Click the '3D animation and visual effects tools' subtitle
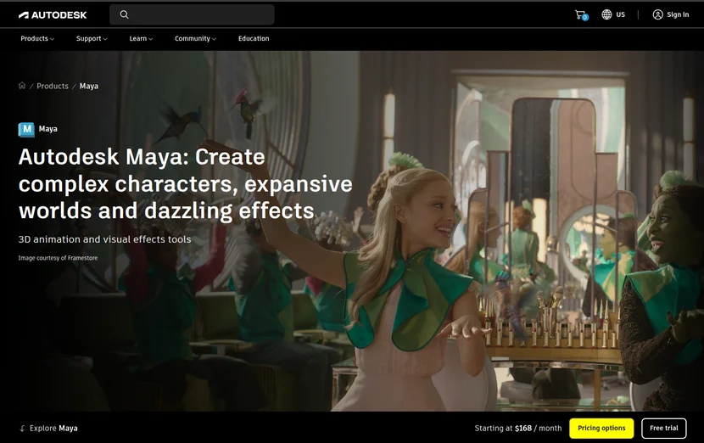This screenshot has height=443, width=704. [x=104, y=239]
